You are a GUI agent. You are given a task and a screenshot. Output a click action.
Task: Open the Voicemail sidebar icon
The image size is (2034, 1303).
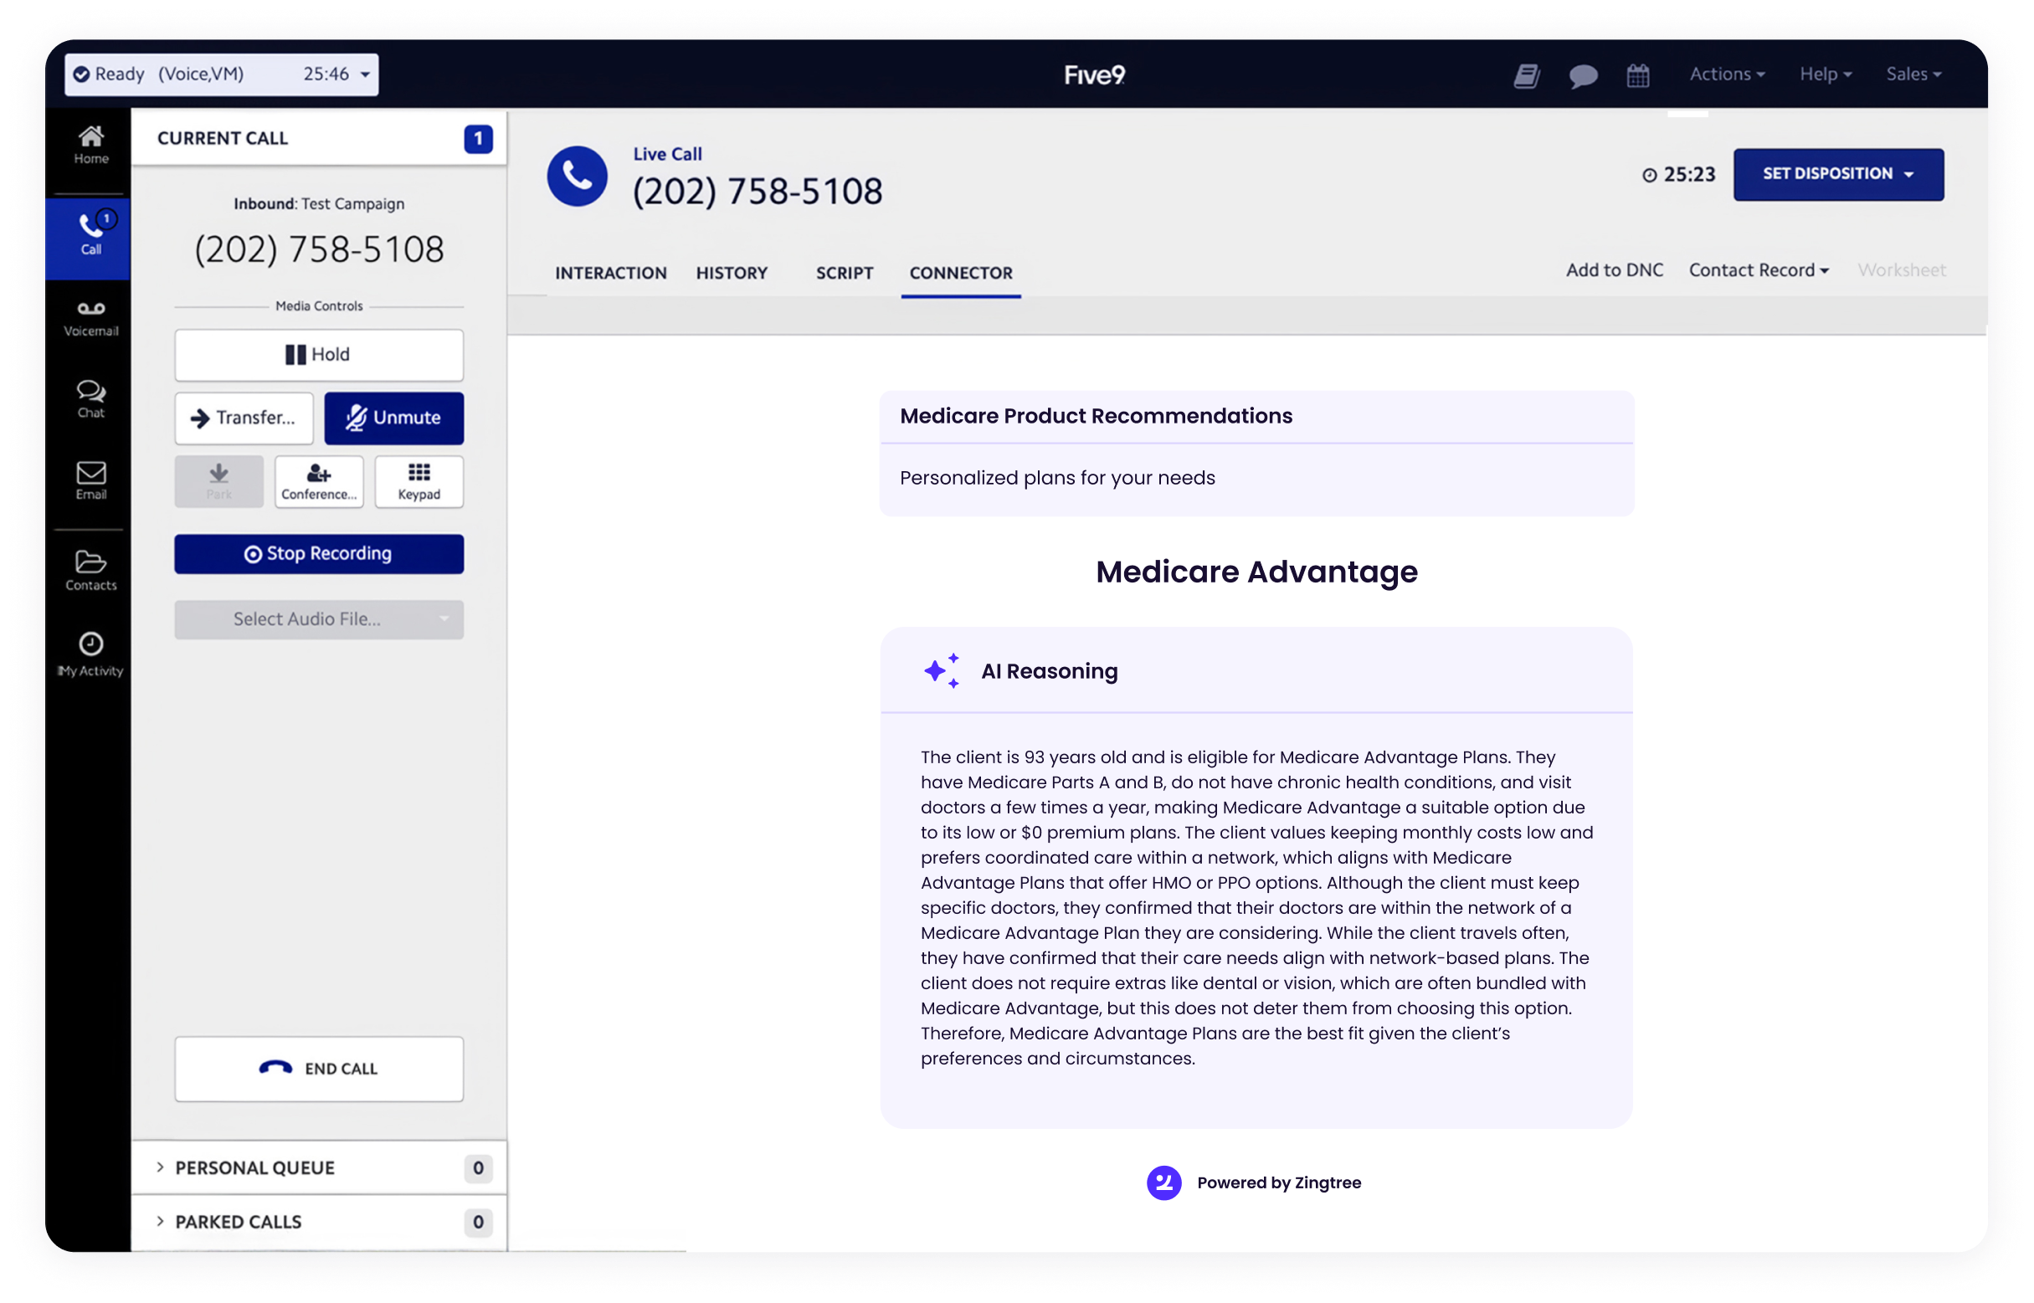tap(90, 317)
